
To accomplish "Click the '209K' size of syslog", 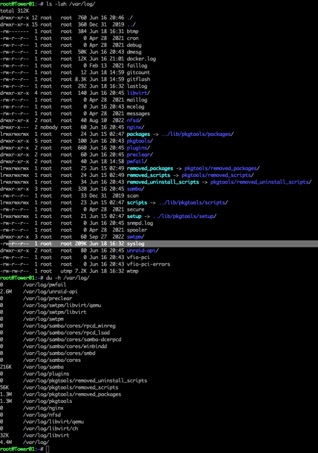I will tap(81, 244).
